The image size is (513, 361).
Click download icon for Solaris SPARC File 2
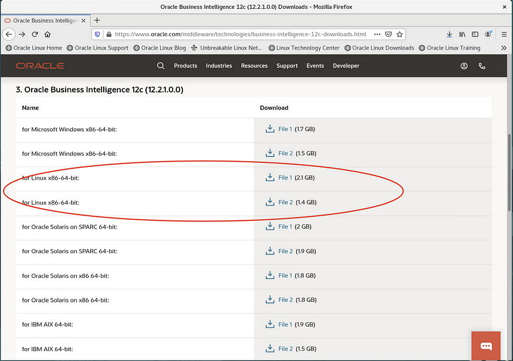point(270,251)
